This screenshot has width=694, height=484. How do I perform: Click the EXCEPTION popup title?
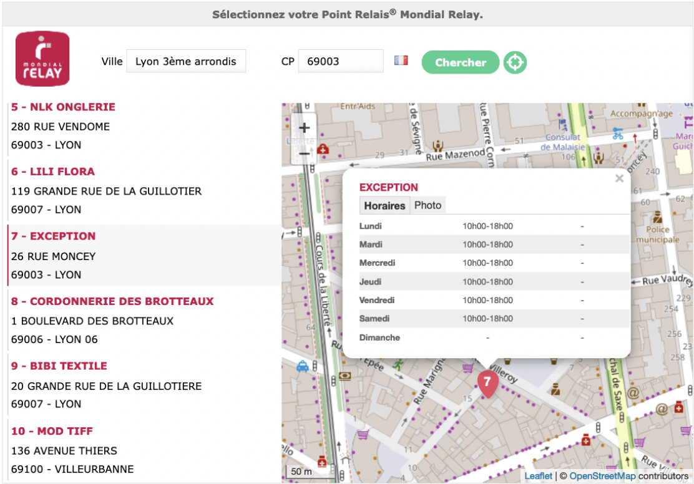click(389, 187)
